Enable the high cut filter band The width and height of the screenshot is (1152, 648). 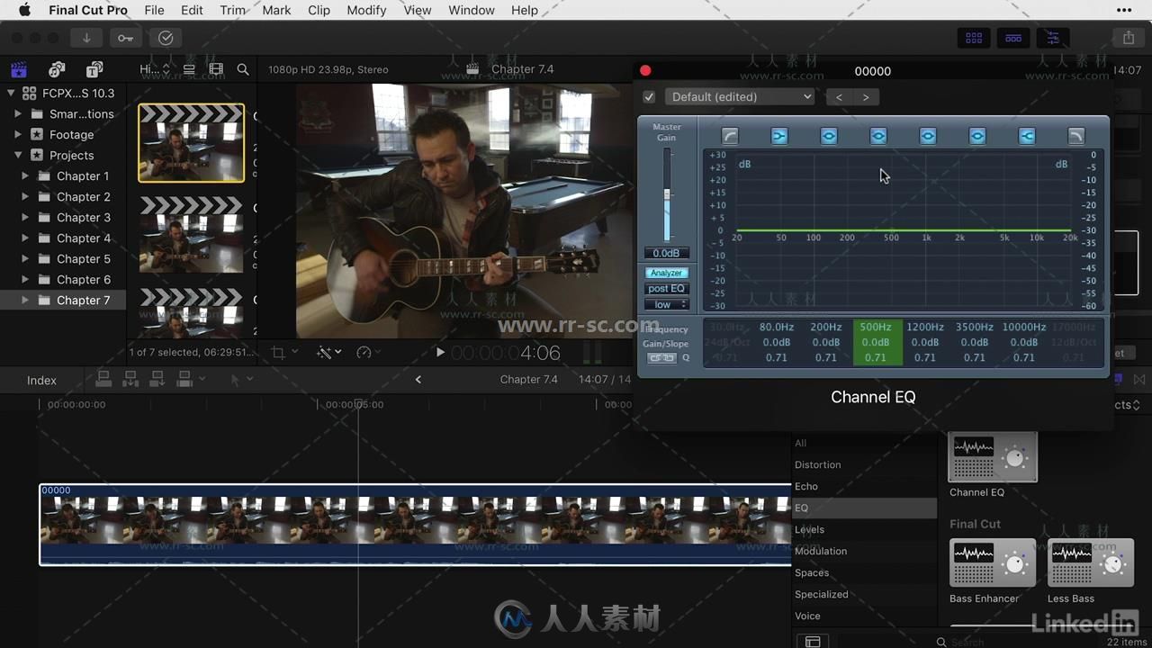click(x=1075, y=136)
